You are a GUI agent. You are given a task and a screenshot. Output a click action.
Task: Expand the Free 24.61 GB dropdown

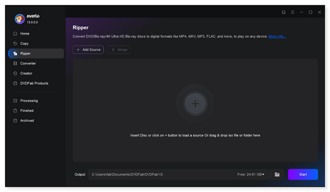point(251,174)
